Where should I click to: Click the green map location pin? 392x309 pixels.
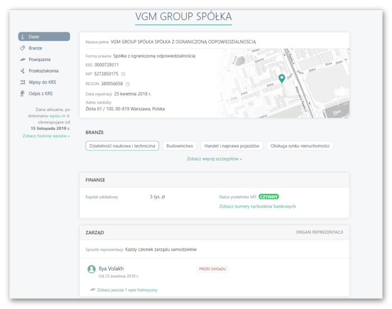[282, 79]
